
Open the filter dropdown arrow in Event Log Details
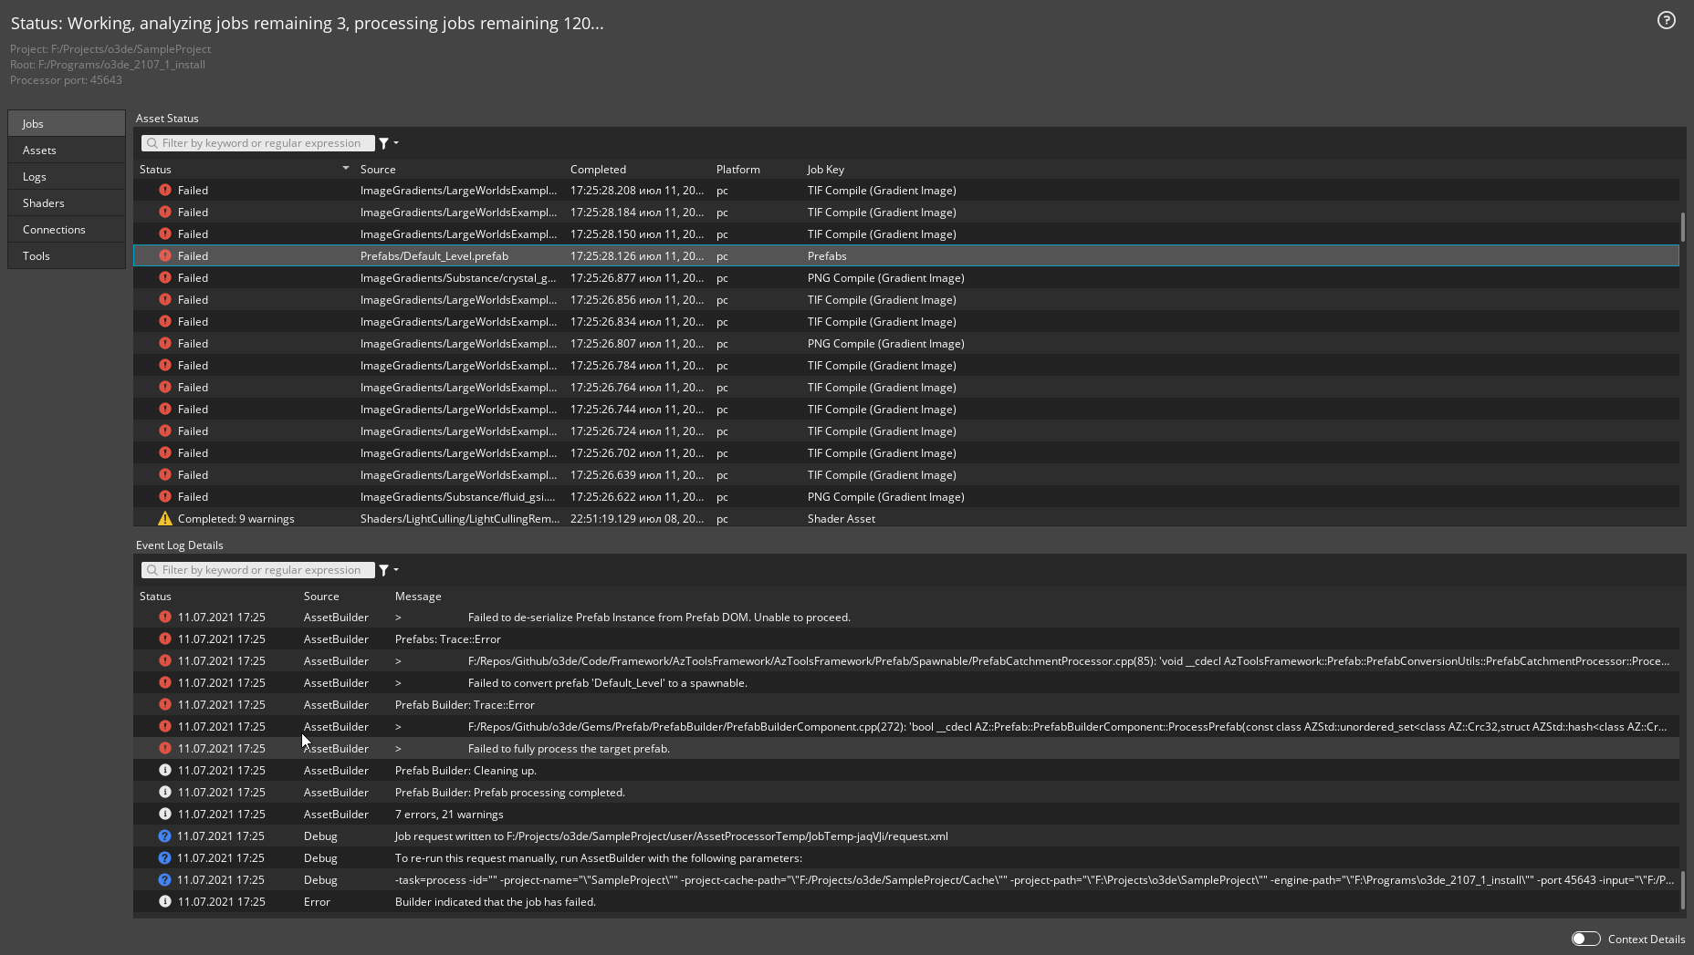point(394,569)
